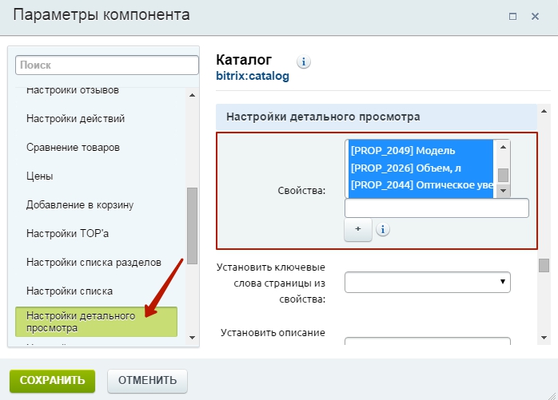The image size is (558, 400).
Task: Click sidebar scrollbar up arrow
Action: coord(192,95)
